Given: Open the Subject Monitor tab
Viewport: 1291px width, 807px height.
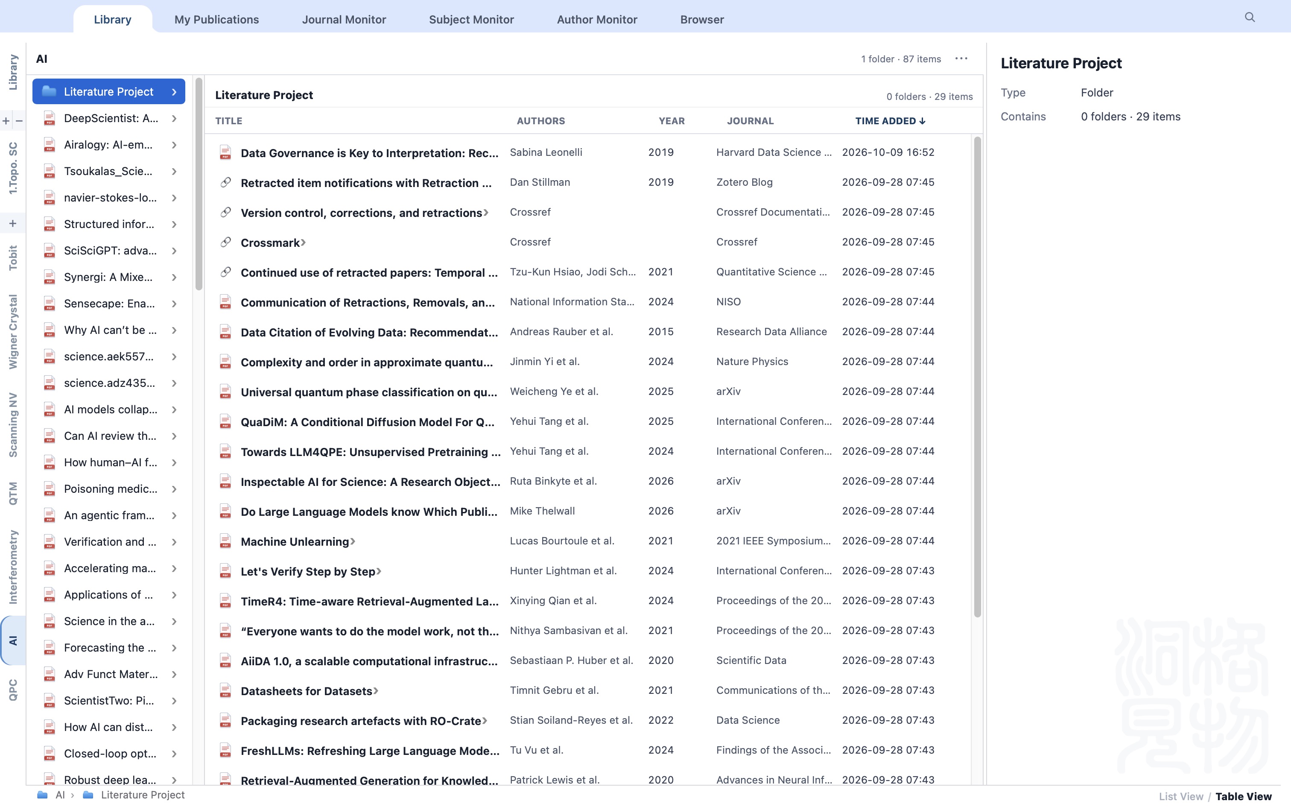Looking at the screenshot, I should (x=472, y=20).
